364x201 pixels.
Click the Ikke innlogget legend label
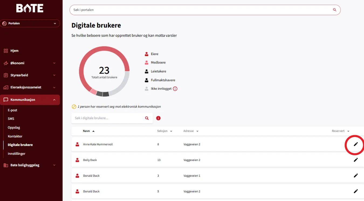[x=161, y=89]
